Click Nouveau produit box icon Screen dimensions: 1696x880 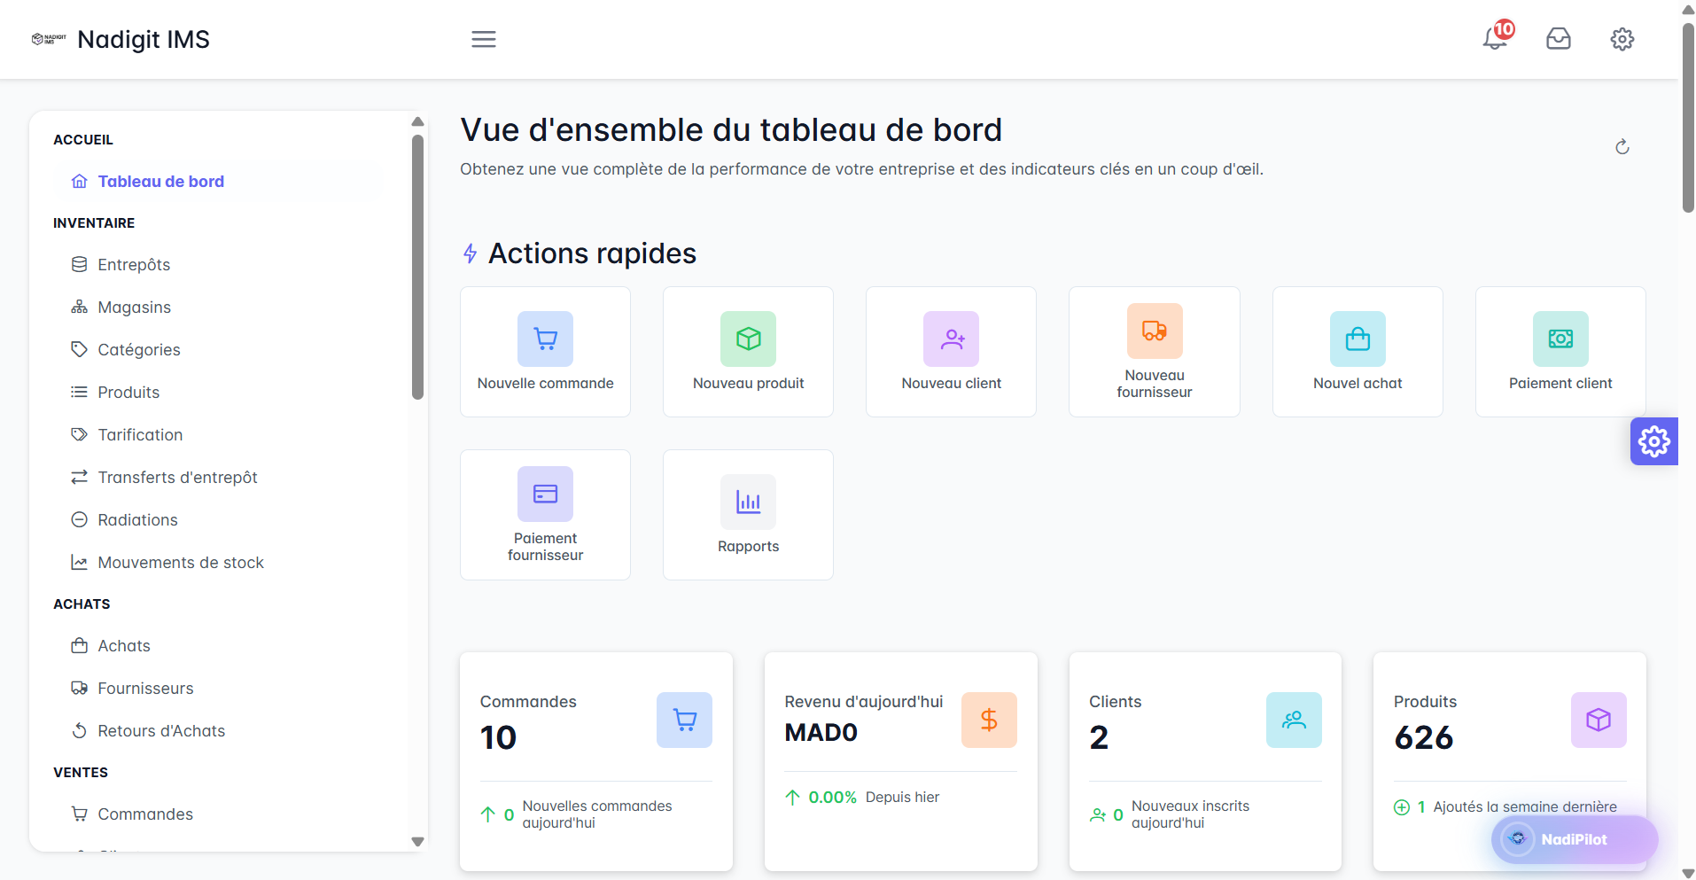click(x=749, y=339)
